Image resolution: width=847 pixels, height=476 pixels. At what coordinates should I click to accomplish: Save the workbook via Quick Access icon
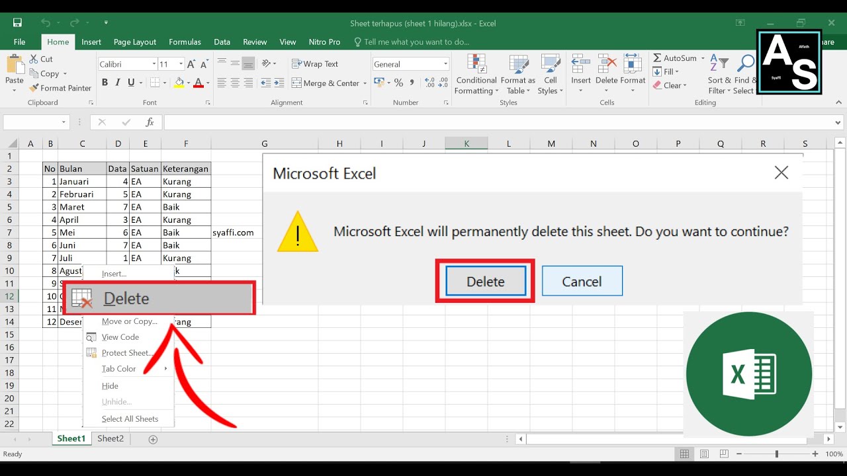[18, 22]
